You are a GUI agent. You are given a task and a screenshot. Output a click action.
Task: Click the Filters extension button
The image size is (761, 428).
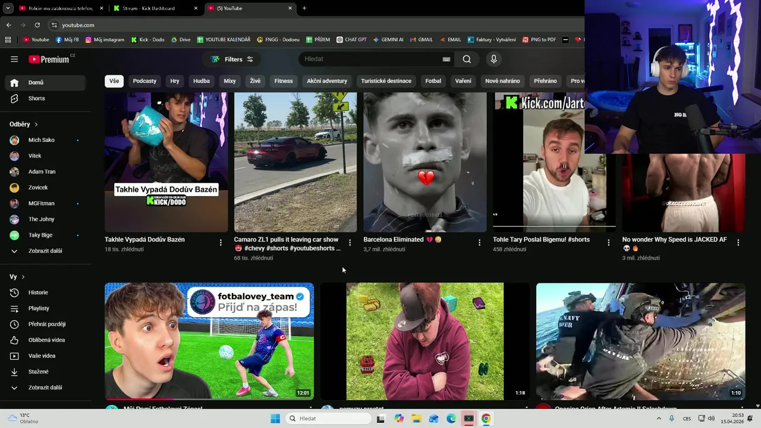pyautogui.click(x=232, y=59)
